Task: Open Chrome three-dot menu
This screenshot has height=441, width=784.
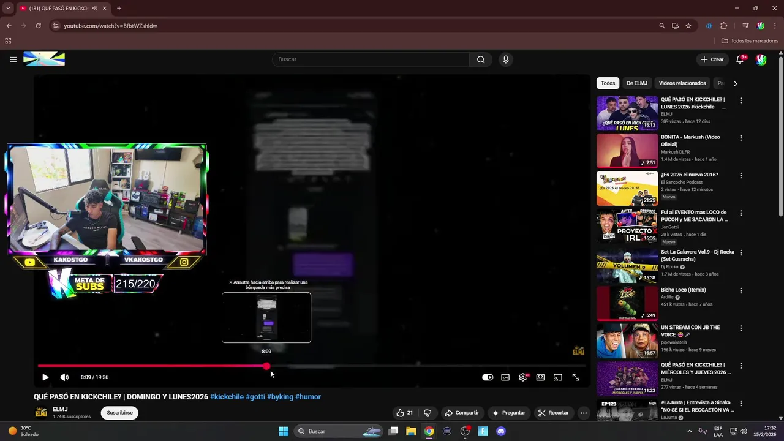Action: coord(775,26)
